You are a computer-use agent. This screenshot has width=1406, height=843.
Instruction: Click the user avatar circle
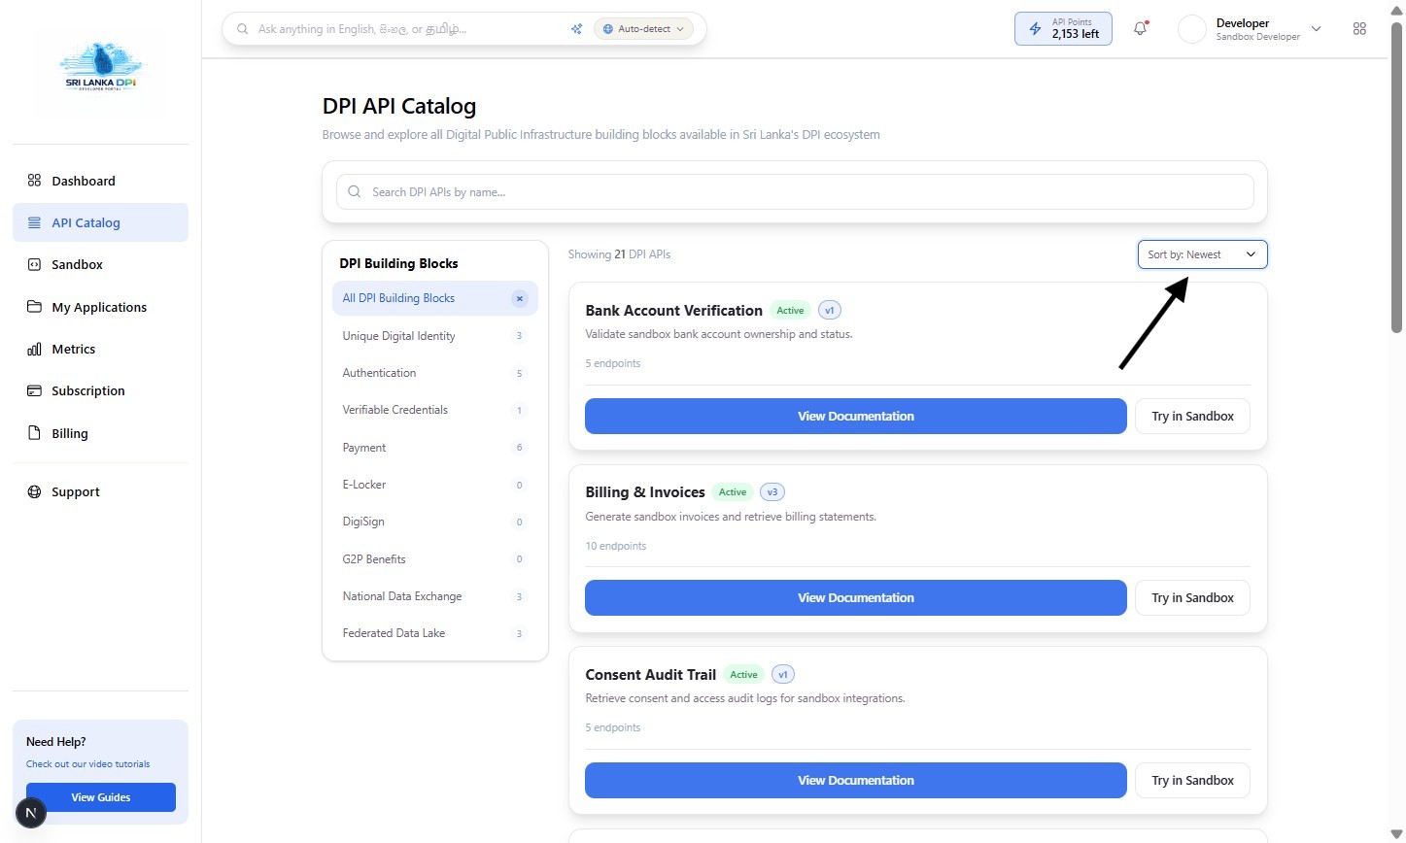tap(1192, 29)
